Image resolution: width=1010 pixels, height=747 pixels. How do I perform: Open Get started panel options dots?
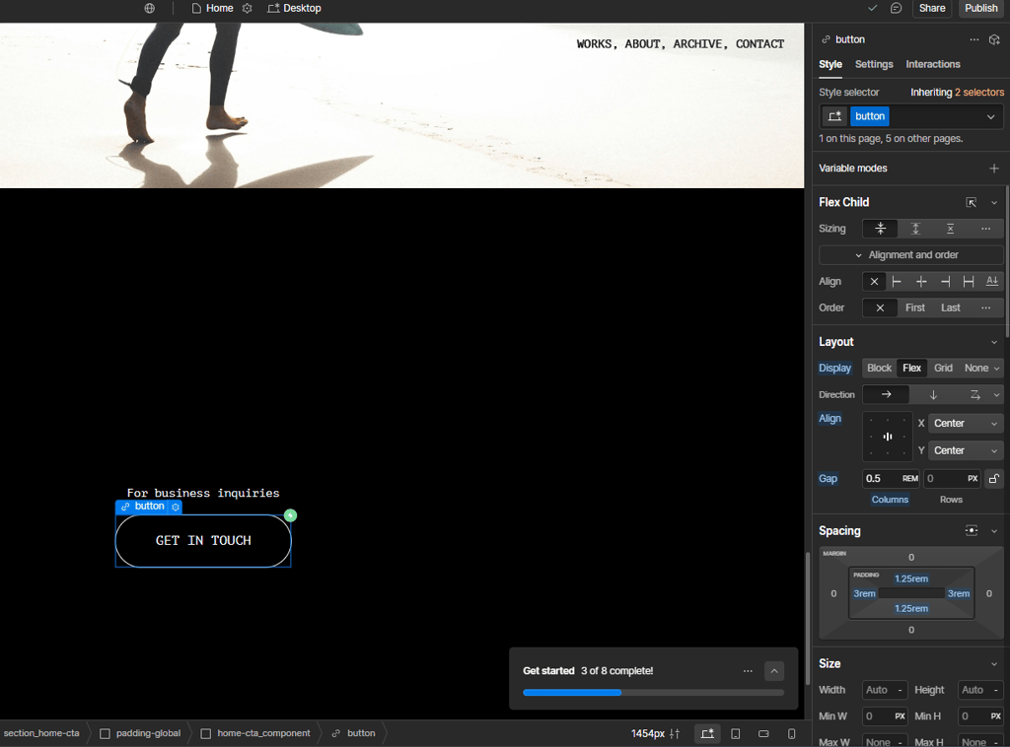[748, 671]
